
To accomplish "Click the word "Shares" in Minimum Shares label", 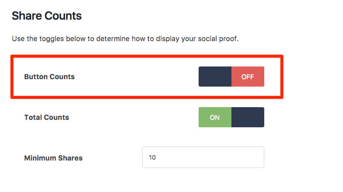I will pyautogui.click(x=70, y=158).
